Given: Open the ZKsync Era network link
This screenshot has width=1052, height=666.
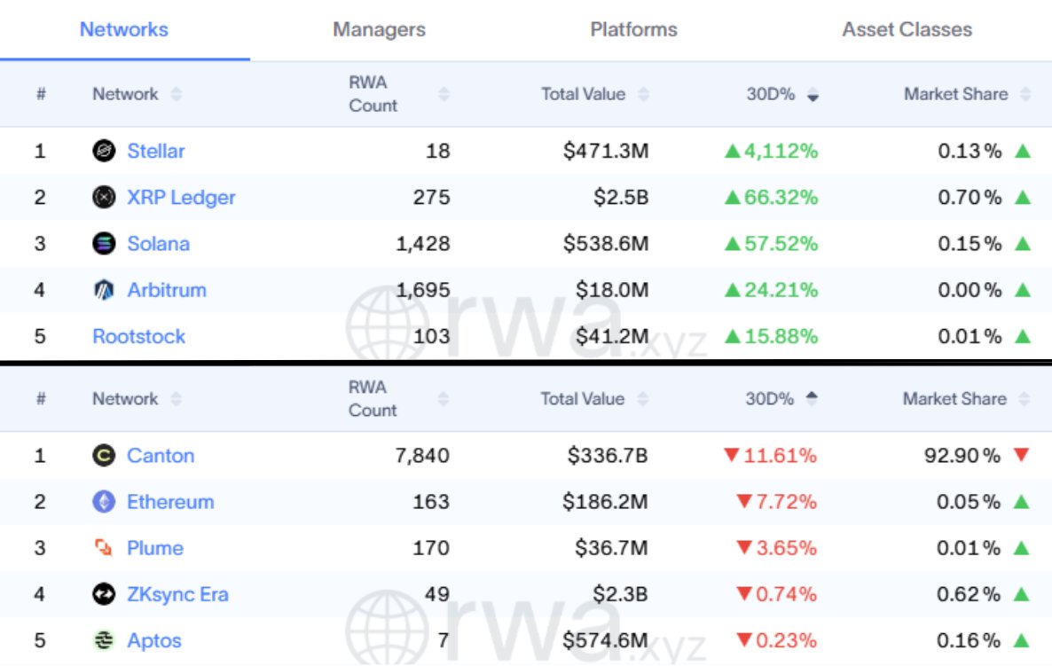Looking at the screenshot, I should (177, 594).
